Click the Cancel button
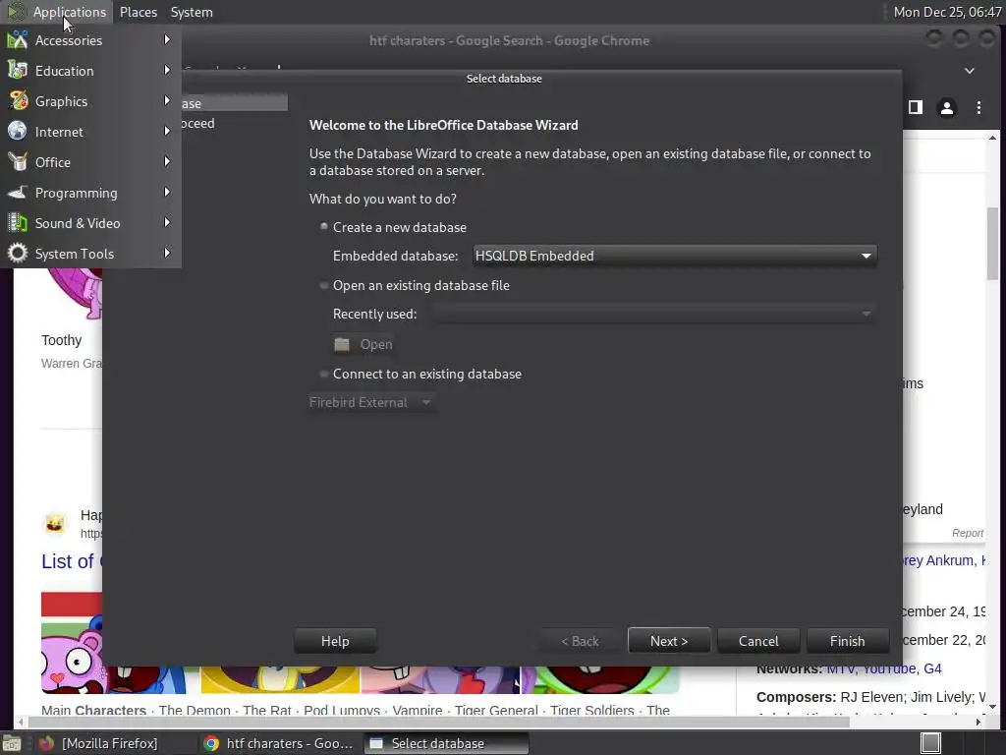The height and width of the screenshot is (755, 1006). click(x=758, y=641)
